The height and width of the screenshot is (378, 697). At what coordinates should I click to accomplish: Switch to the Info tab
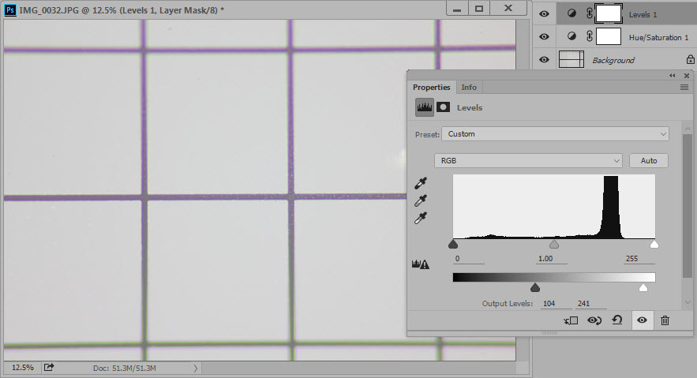469,87
